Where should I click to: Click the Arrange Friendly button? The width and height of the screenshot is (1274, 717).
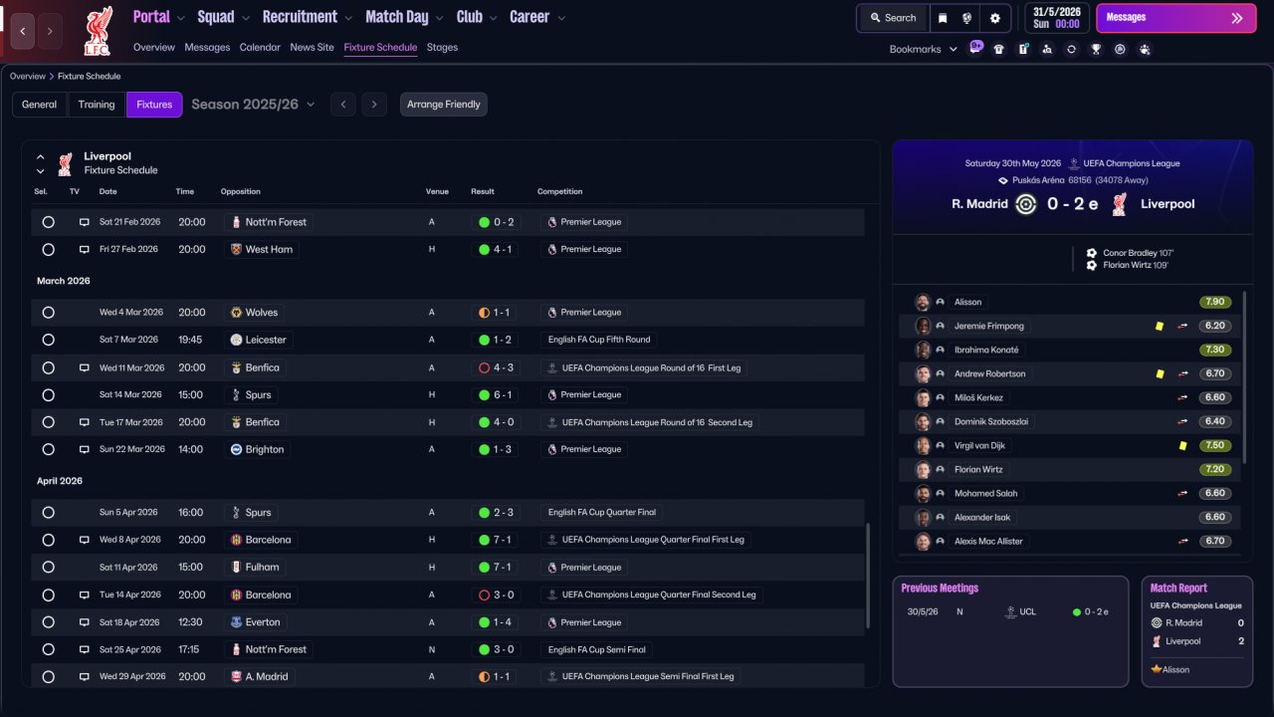coord(444,105)
